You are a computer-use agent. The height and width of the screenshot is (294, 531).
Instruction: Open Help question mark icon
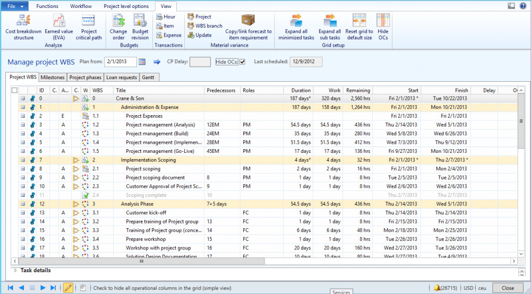tap(523, 6)
